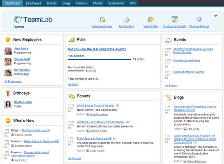The height and width of the screenshot is (164, 224).
Task: Click user icon beside Sandra Thomas
Action: coord(13,134)
